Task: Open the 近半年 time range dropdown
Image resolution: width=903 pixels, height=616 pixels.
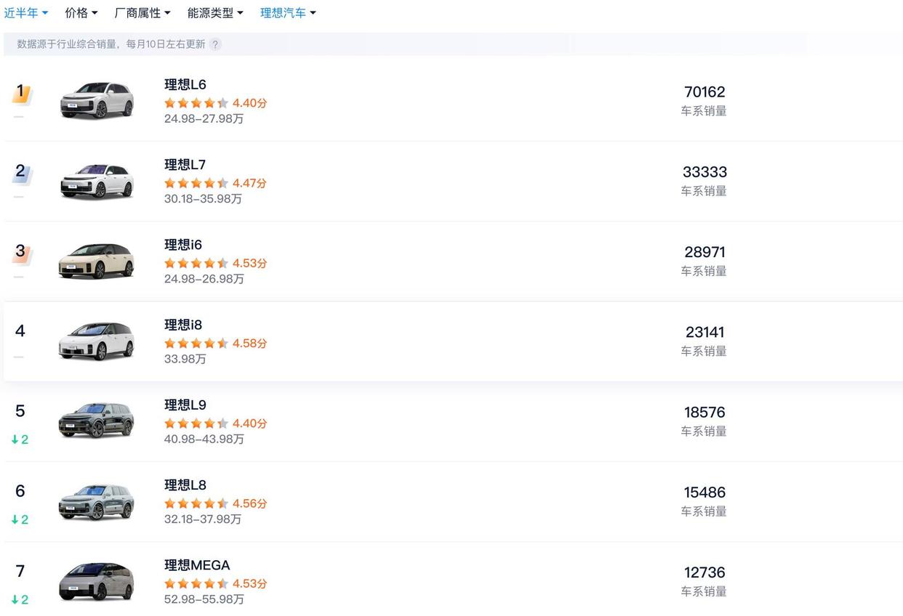Action: point(26,13)
